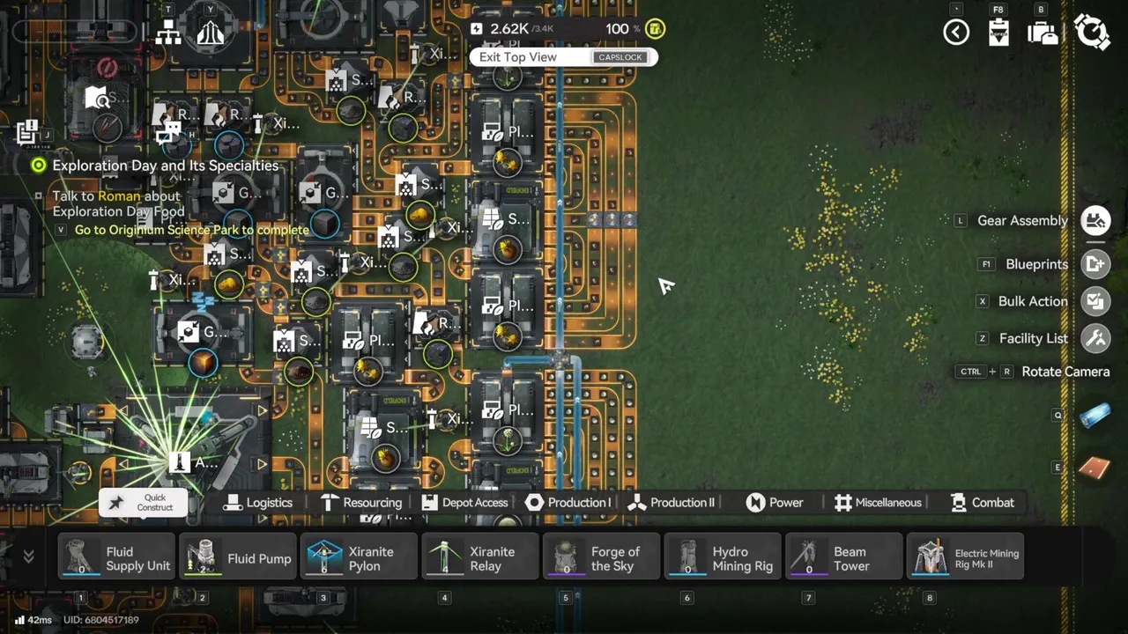Switch to the Power tab
Image resolution: width=1128 pixels, height=634 pixels.
[775, 503]
